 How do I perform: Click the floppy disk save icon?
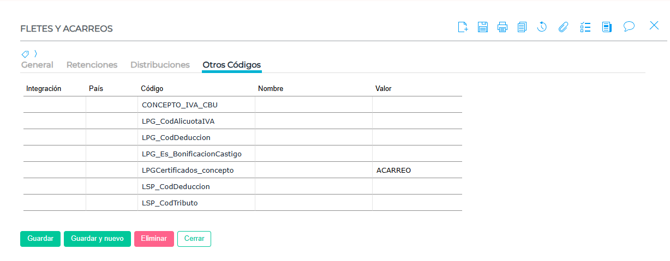tap(483, 27)
